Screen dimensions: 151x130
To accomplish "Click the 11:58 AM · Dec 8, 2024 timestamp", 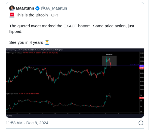I will (27, 123).
